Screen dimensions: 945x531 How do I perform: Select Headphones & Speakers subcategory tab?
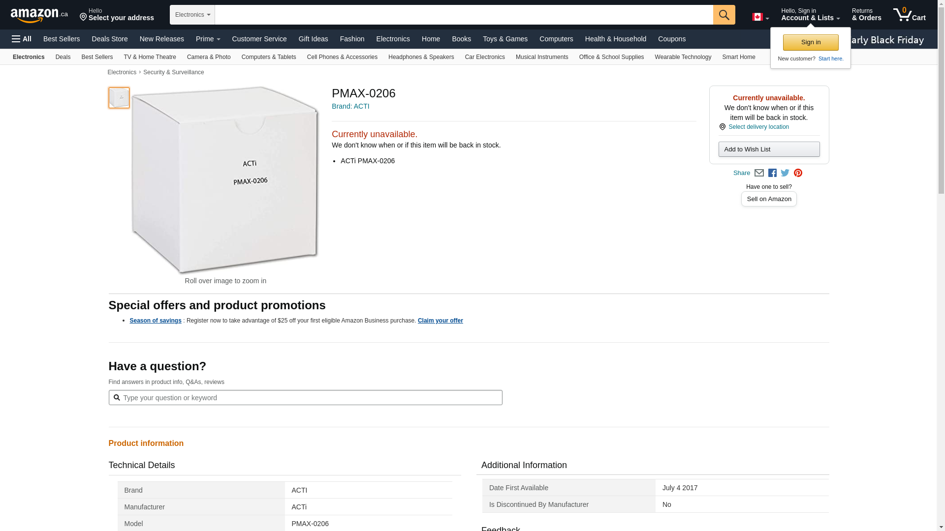421,57
